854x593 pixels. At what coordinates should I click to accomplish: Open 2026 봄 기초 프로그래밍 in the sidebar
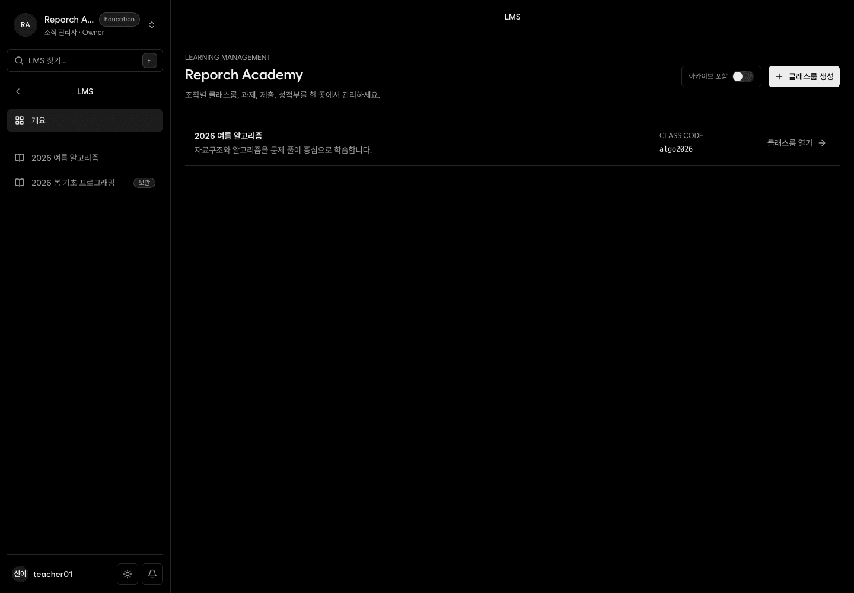tap(85, 183)
